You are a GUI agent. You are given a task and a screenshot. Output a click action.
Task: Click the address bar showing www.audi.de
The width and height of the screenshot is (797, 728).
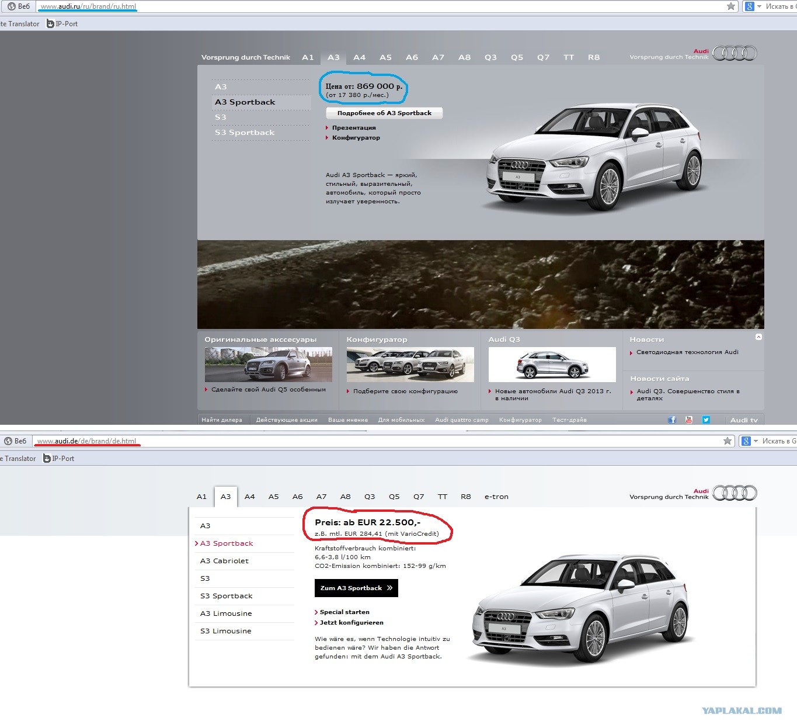pyautogui.click(x=377, y=441)
